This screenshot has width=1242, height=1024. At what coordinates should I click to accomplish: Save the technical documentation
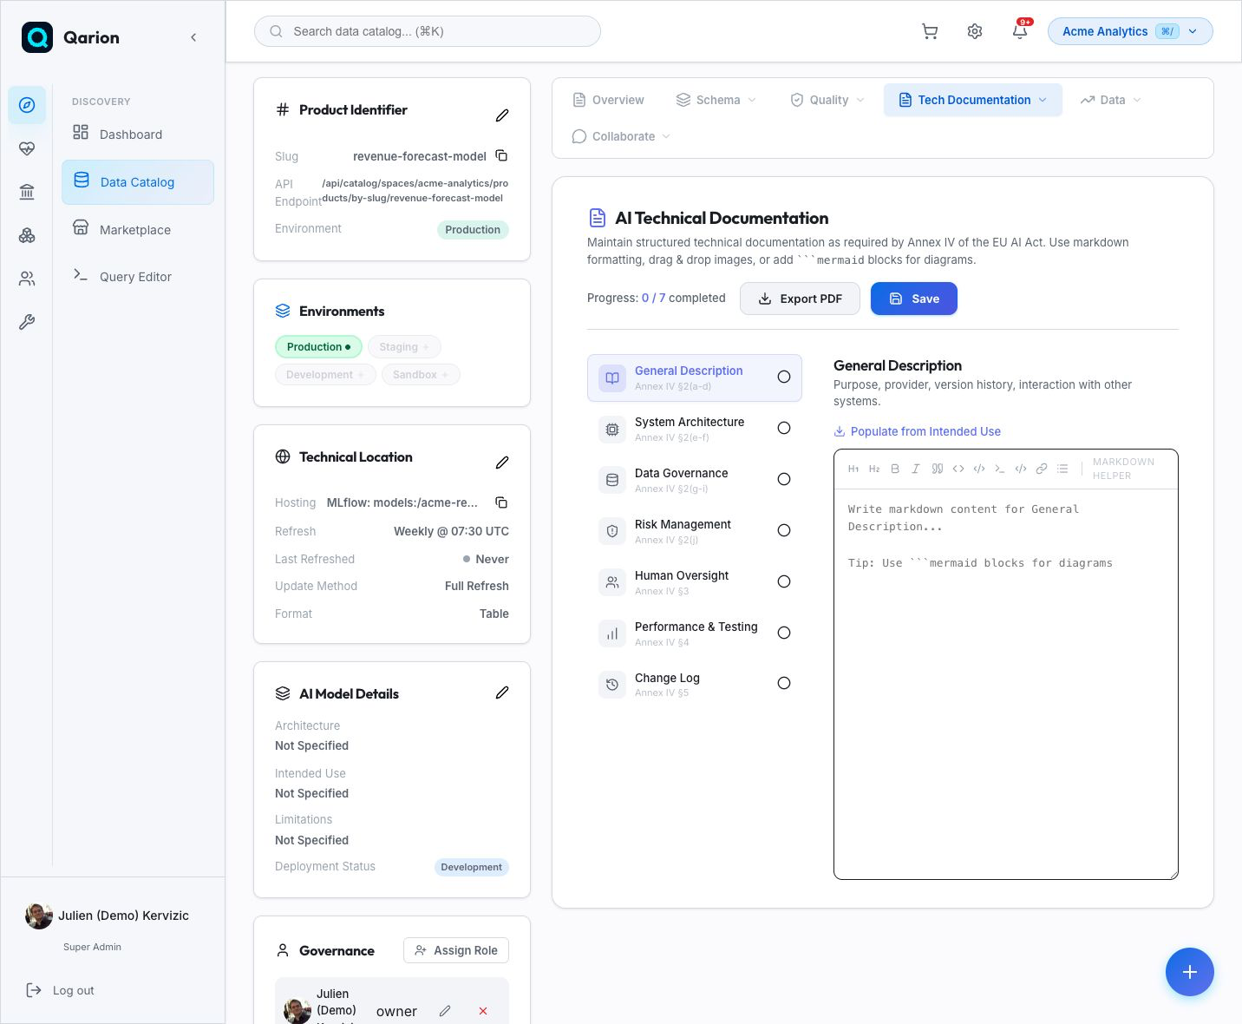pyautogui.click(x=914, y=299)
